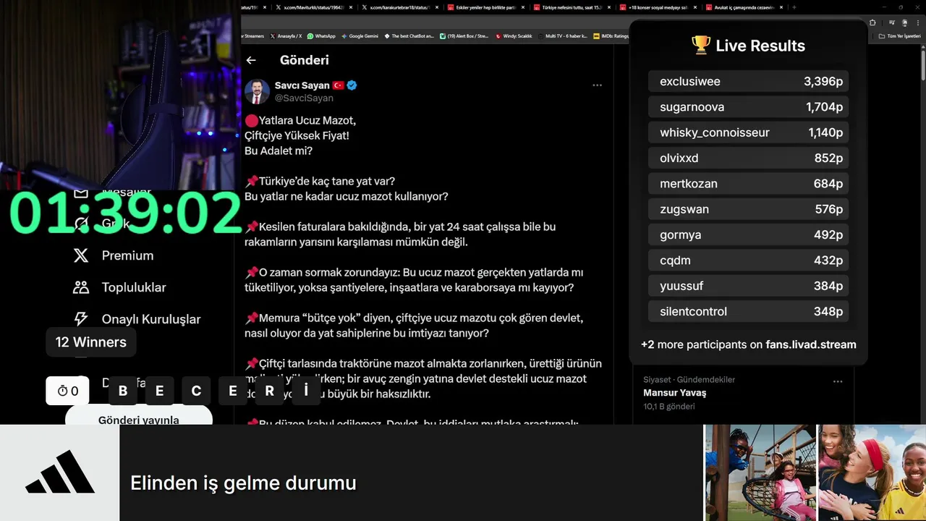Open the post's three-dot more menu

[x=597, y=85]
